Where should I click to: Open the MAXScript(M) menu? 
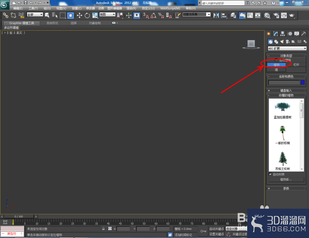[x=170, y=8]
